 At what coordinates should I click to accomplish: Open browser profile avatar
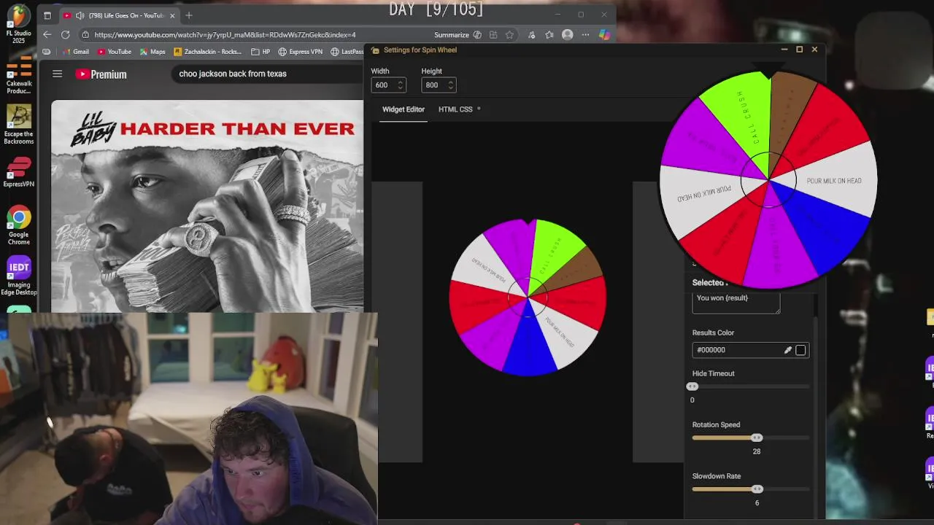coord(567,34)
